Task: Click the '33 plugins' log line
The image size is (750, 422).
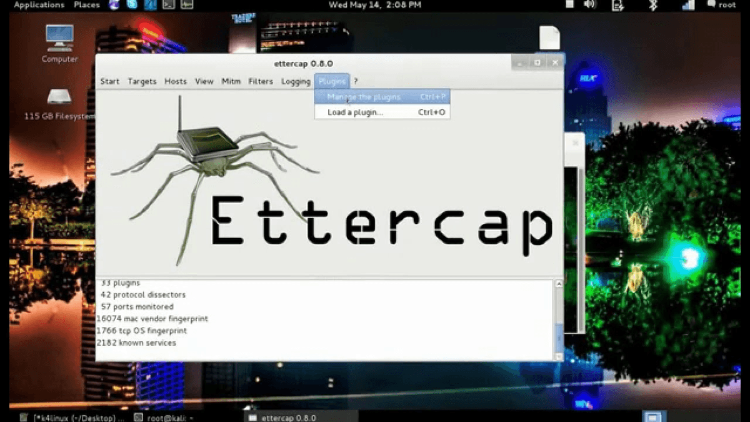Action: pyautogui.click(x=120, y=283)
